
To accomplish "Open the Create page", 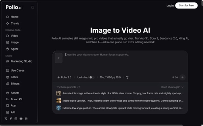I will 13,23.
